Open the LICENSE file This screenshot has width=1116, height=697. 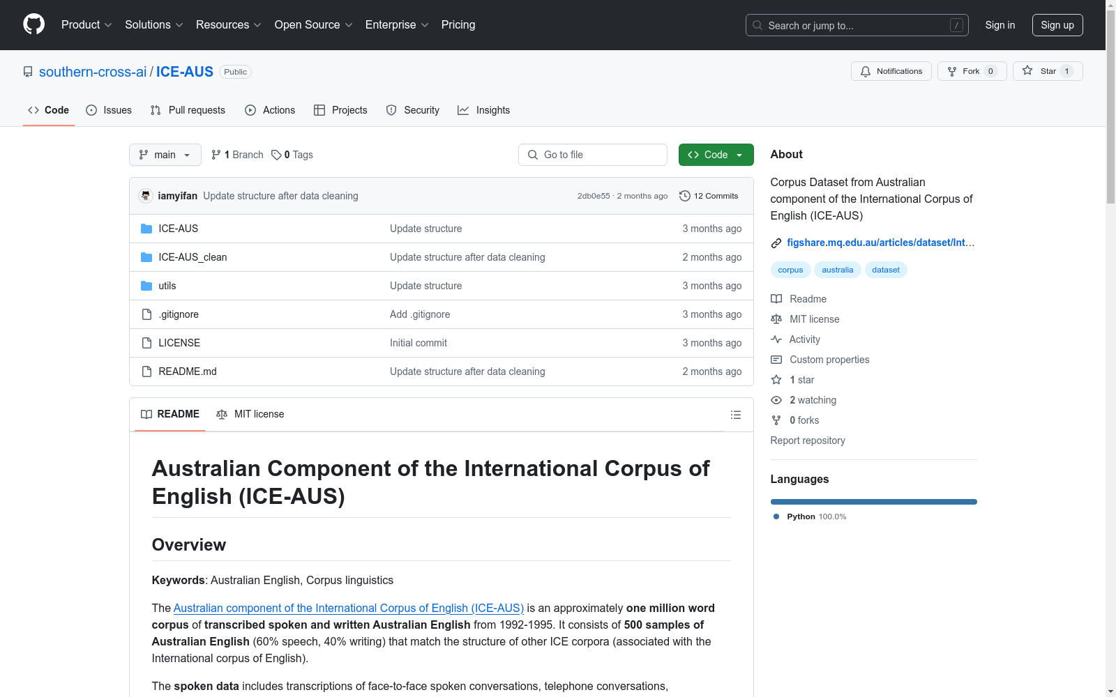(x=179, y=343)
